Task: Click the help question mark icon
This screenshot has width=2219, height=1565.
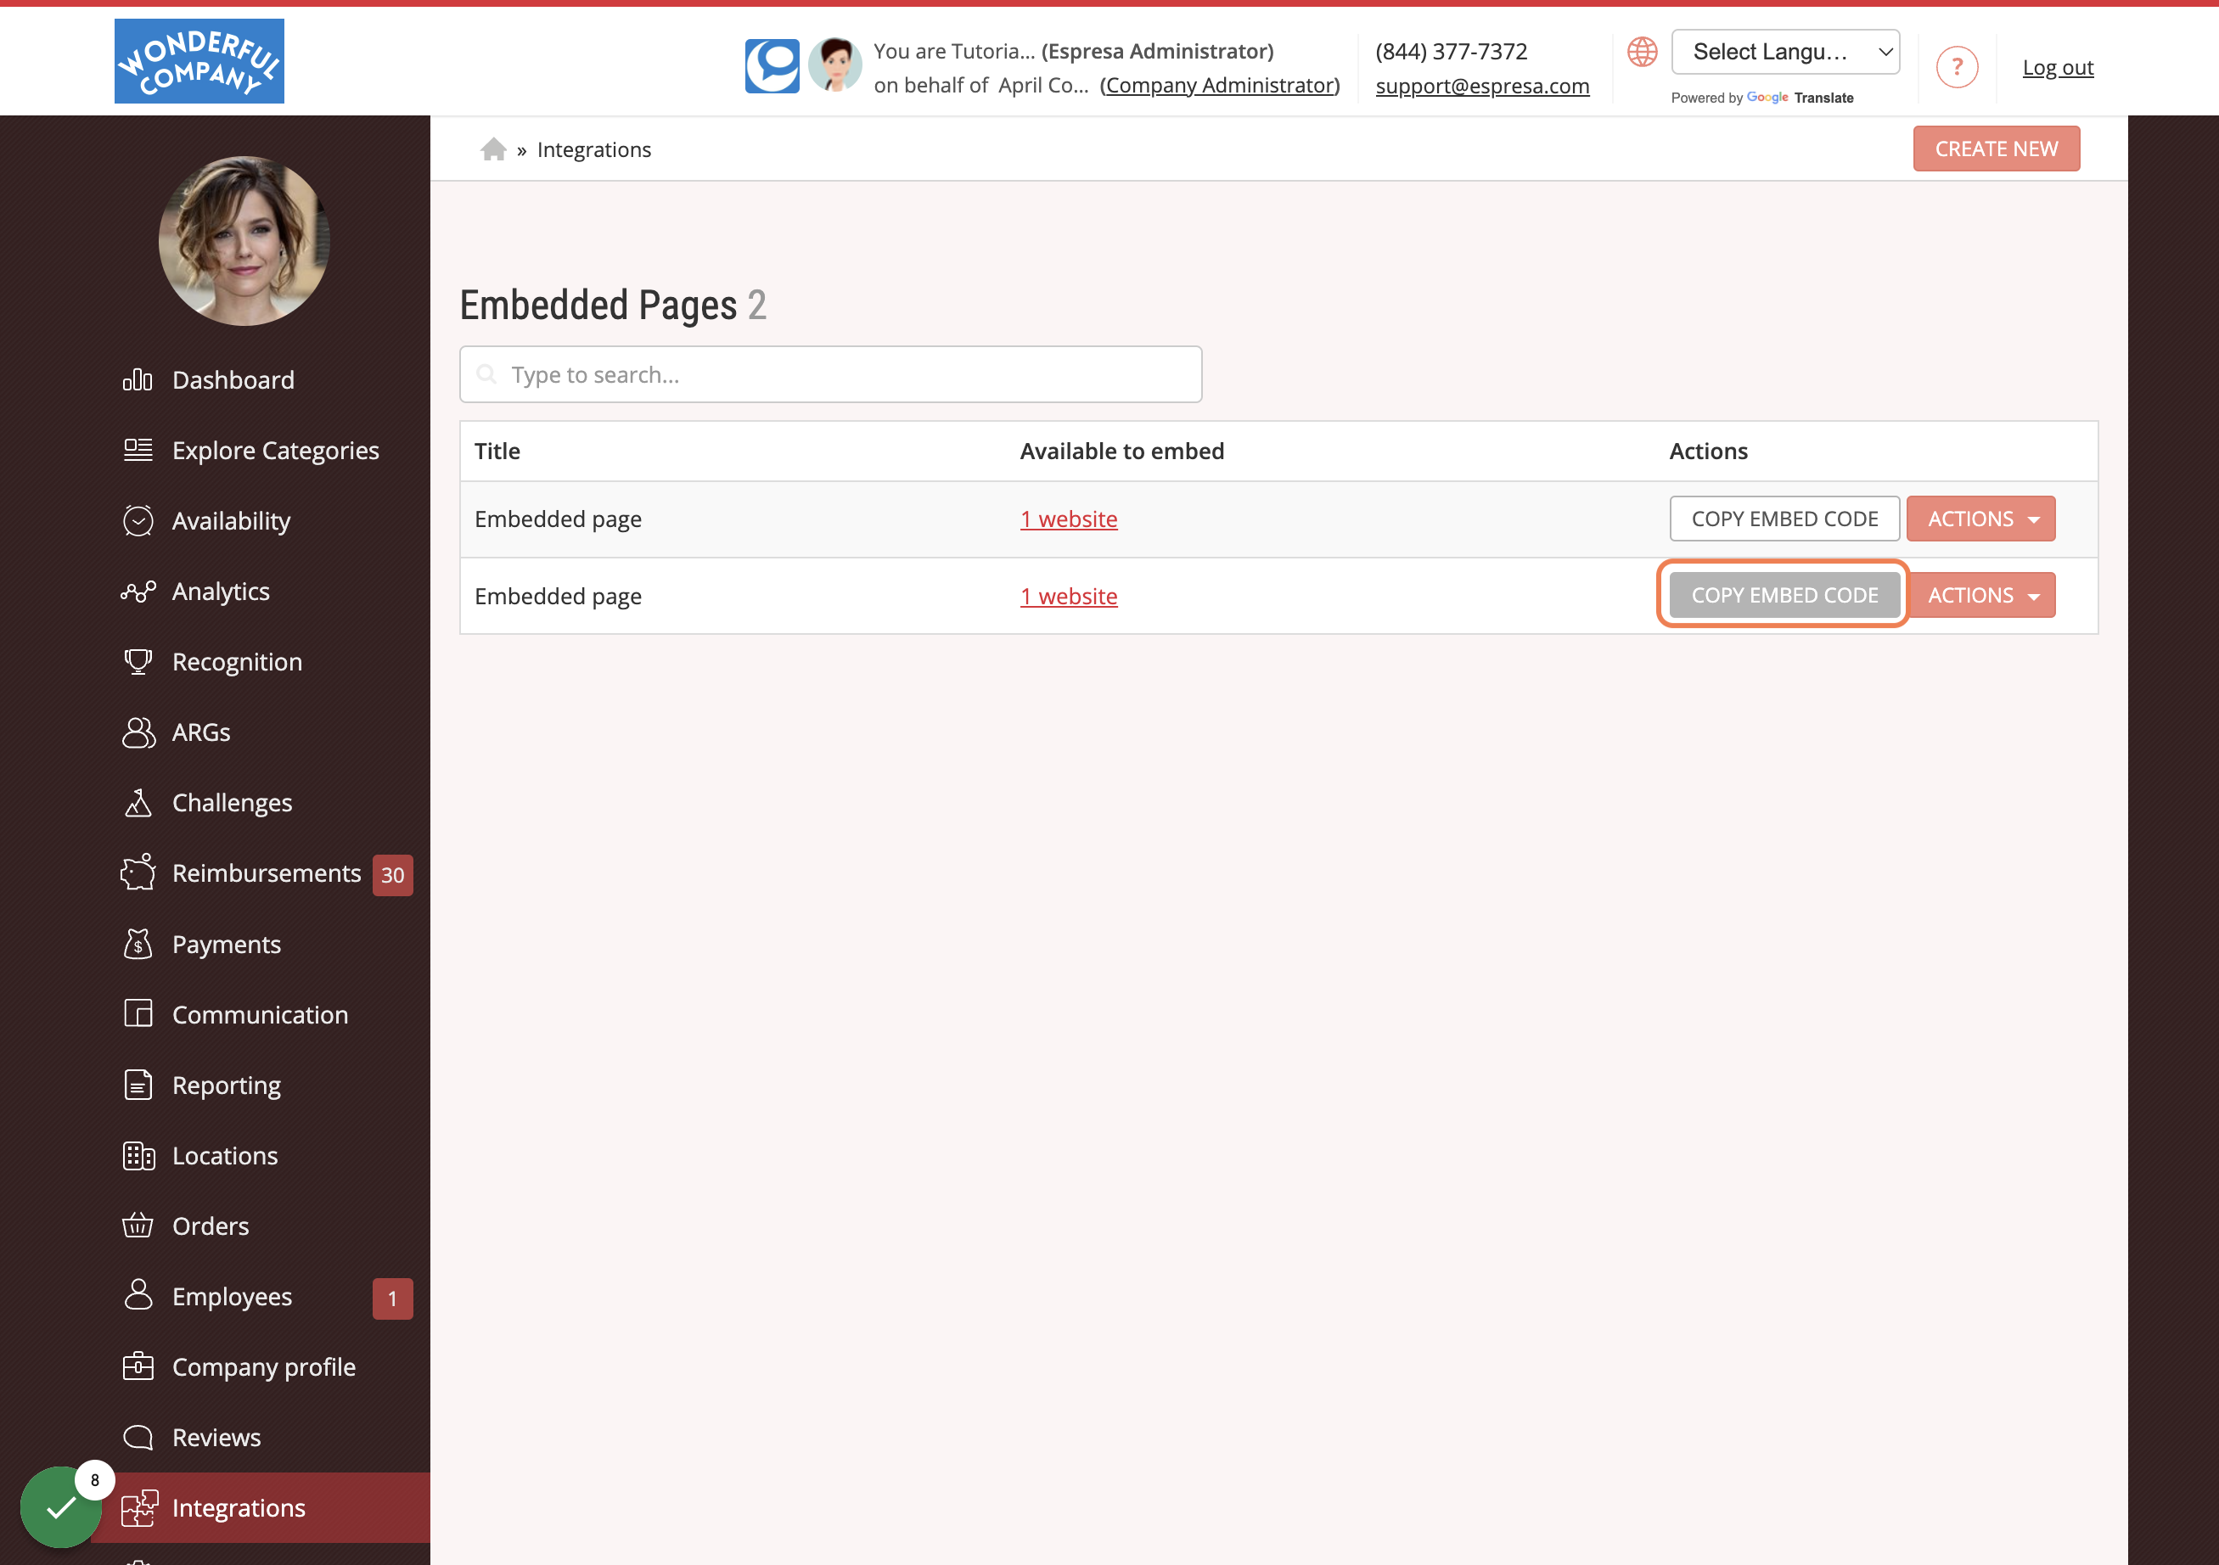Action: coord(1956,68)
